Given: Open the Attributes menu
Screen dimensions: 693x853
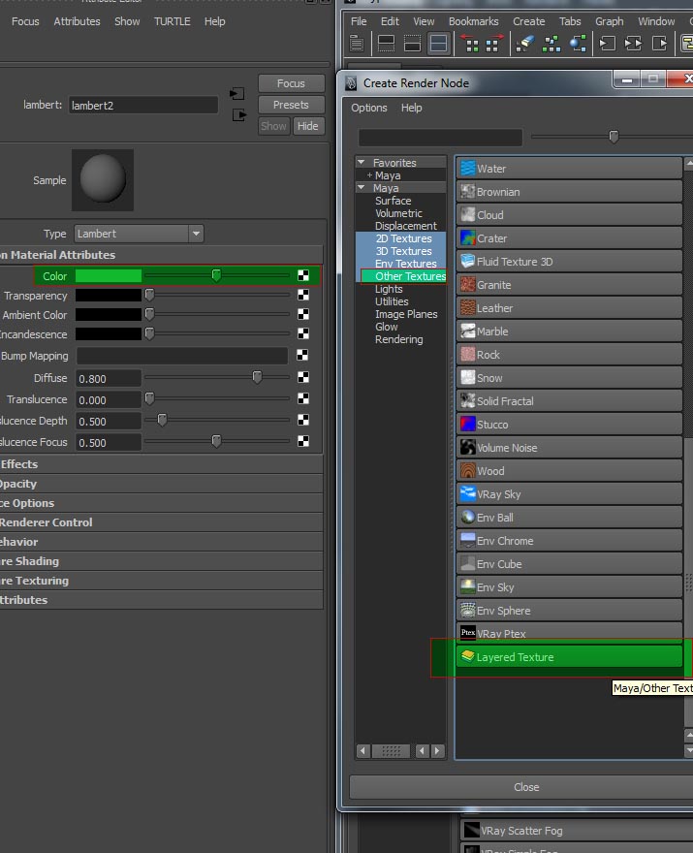Looking at the screenshot, I should 77,21.
